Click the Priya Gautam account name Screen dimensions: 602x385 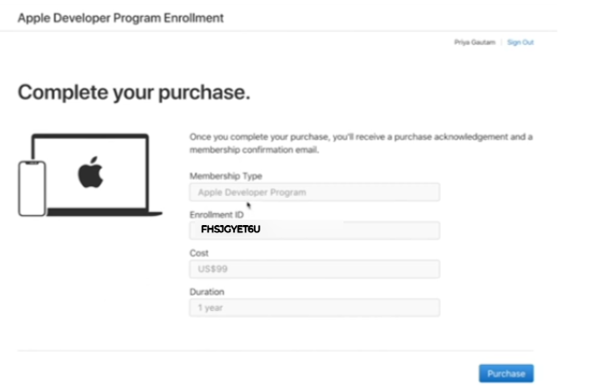pyautogui.click(x=475, y=42)
